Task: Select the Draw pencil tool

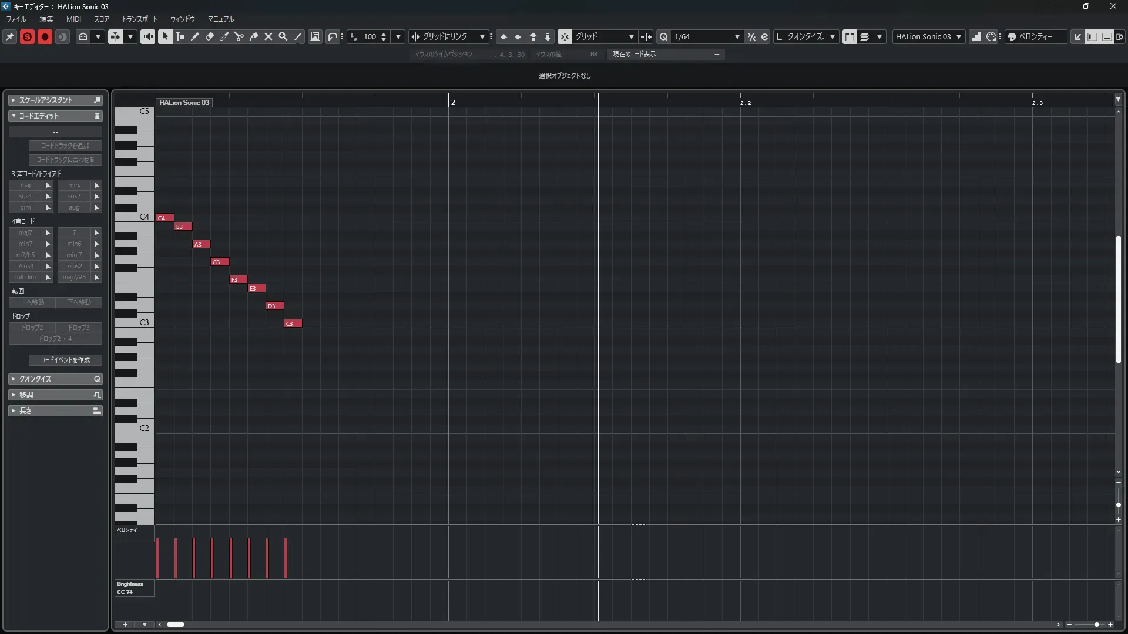Action: [195, 36]
